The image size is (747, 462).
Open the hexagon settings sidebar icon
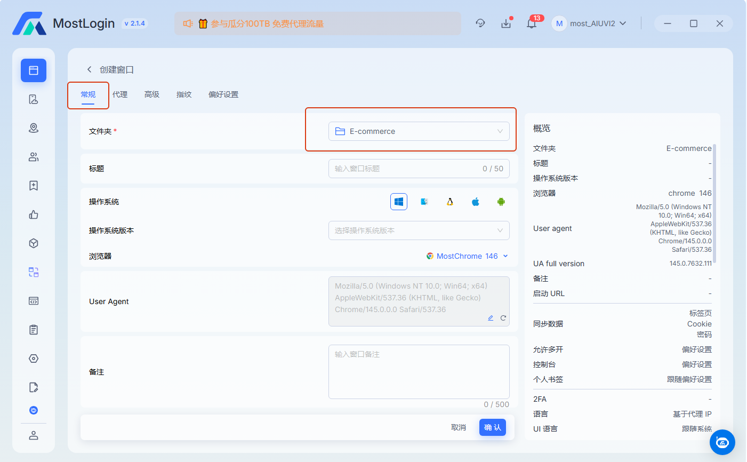pos(34,359)
